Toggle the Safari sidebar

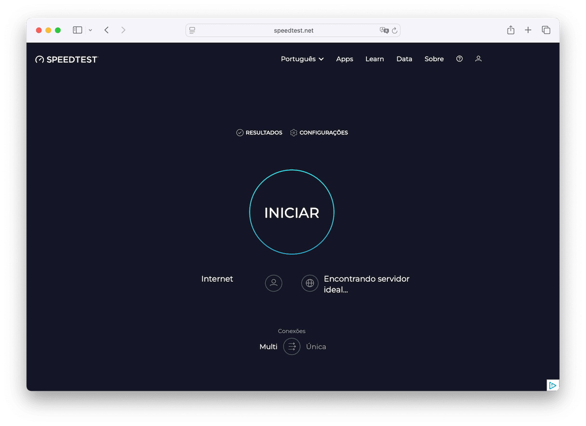78,30
